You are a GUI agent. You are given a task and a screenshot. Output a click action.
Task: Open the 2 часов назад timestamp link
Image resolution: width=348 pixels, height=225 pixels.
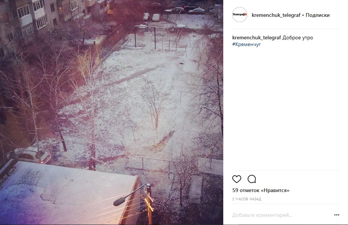point(246,199)
